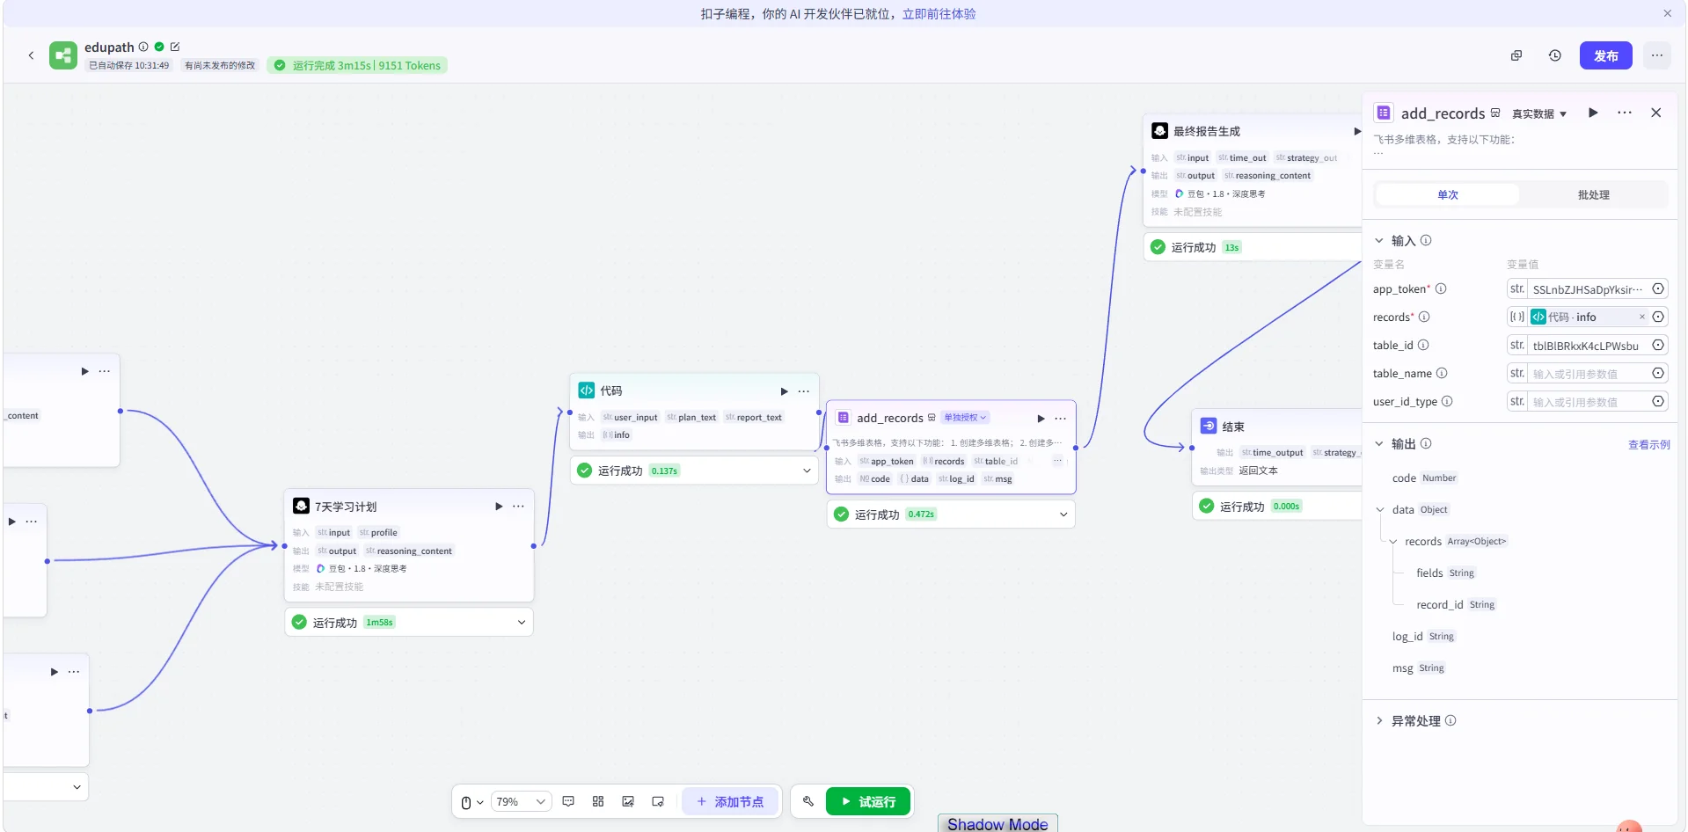The width and height of the screenshot is (1688, 832).
Task: Auto-arrange nodes with the grid layout icon
Action: (x=598, y=801)
